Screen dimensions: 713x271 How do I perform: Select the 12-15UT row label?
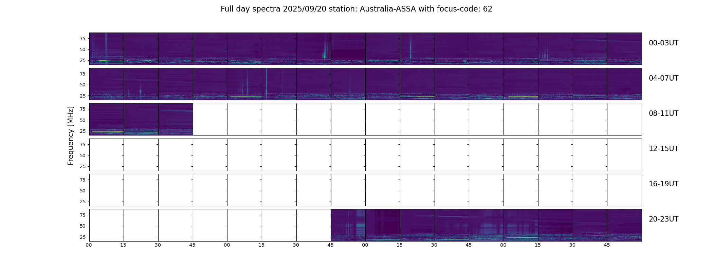[663, 149]
